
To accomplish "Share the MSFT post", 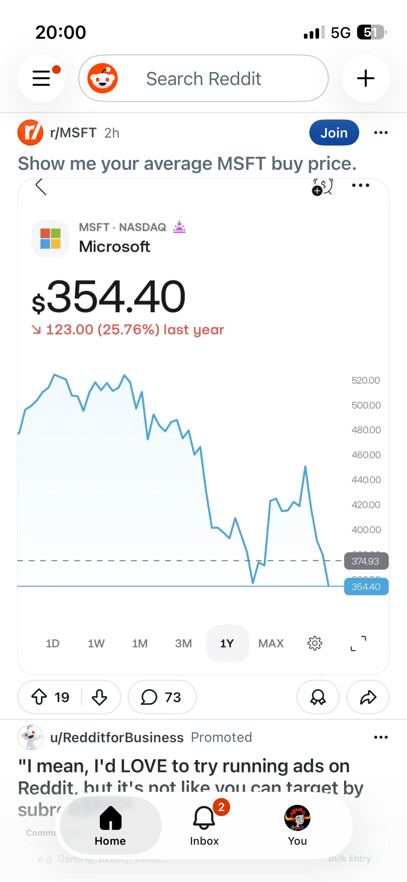I will (368, 697).
